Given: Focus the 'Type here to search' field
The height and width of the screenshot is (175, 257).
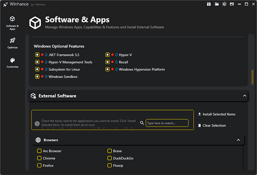Looking at the screenshot, I should point(167,123).
